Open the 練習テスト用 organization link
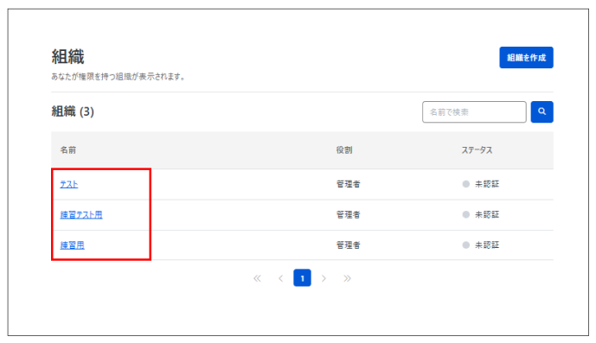Image resolution: width=596 pixels, height=343 pixels. pyautogui.click(x=81, y=214)
